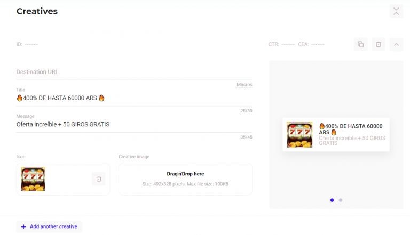Focus the Destination URL field
The height and width of the screenshot is (235, 410).
[134, 72]
